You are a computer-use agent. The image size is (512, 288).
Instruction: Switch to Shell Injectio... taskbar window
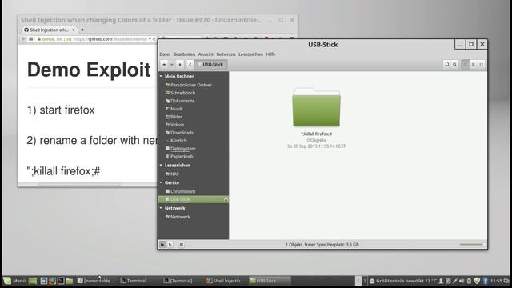[x=226, y=281]
